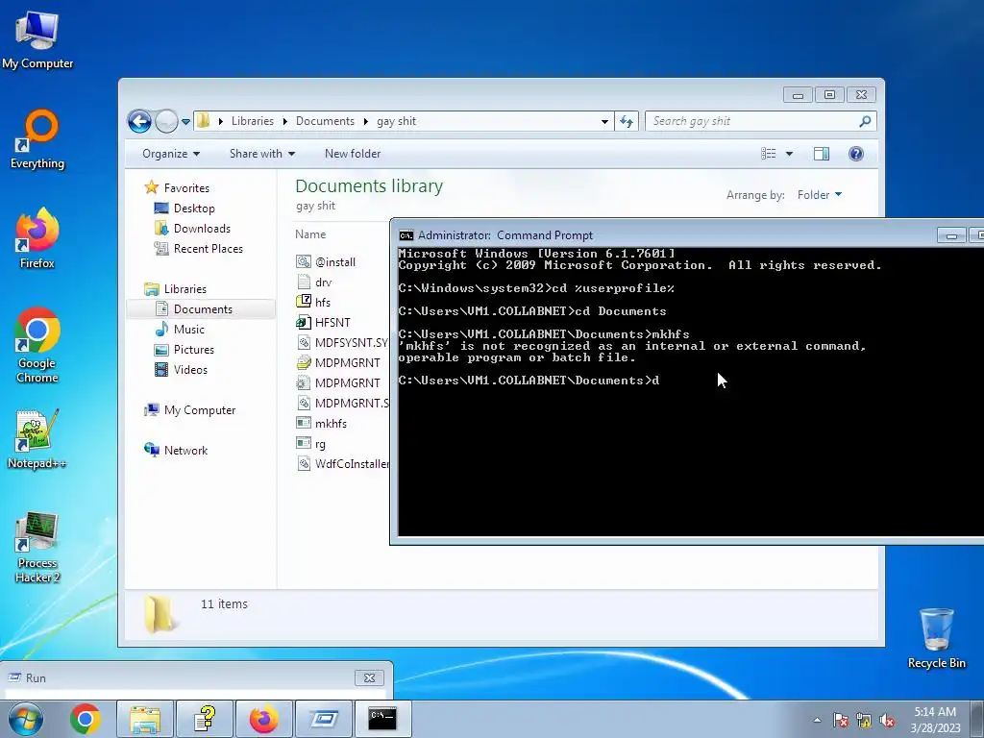Screen dimensions: 984x738
Task: Open the Notepad++ desktop shortcut
Action: pos(37,439)
